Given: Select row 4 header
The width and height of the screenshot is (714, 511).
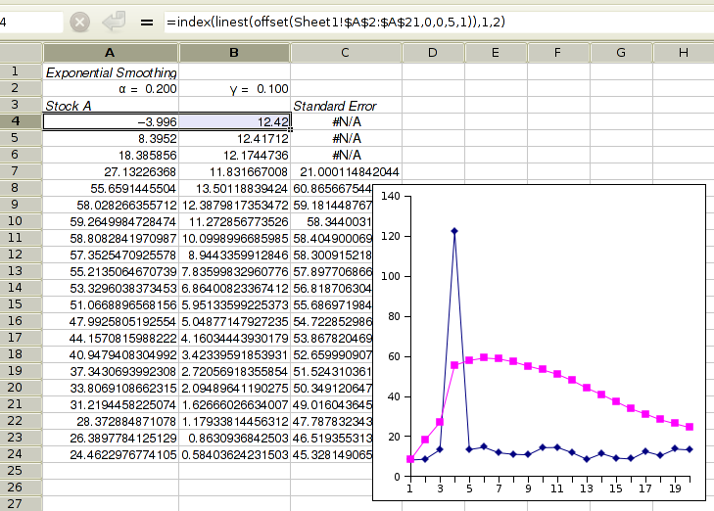Looking at the screenshot, I should 21,121.
